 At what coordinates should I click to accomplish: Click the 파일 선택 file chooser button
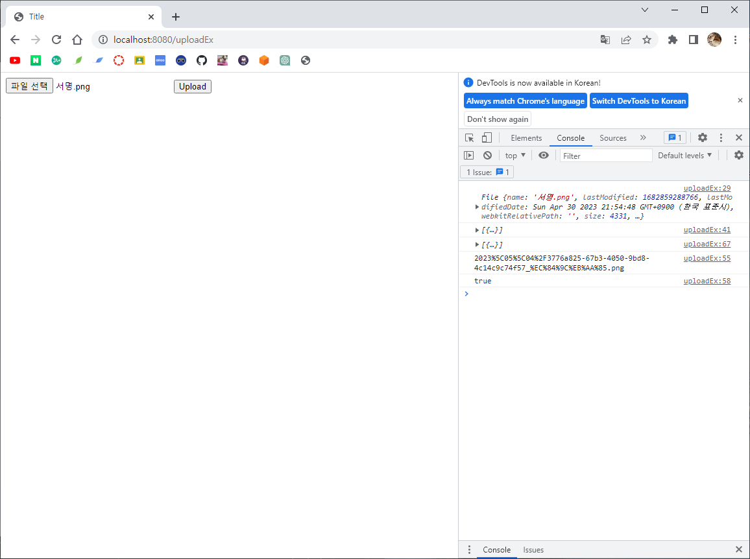click(x=29, y=86)
